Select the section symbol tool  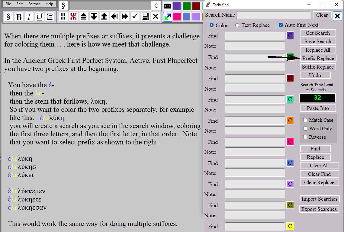(x=8, y=17)
